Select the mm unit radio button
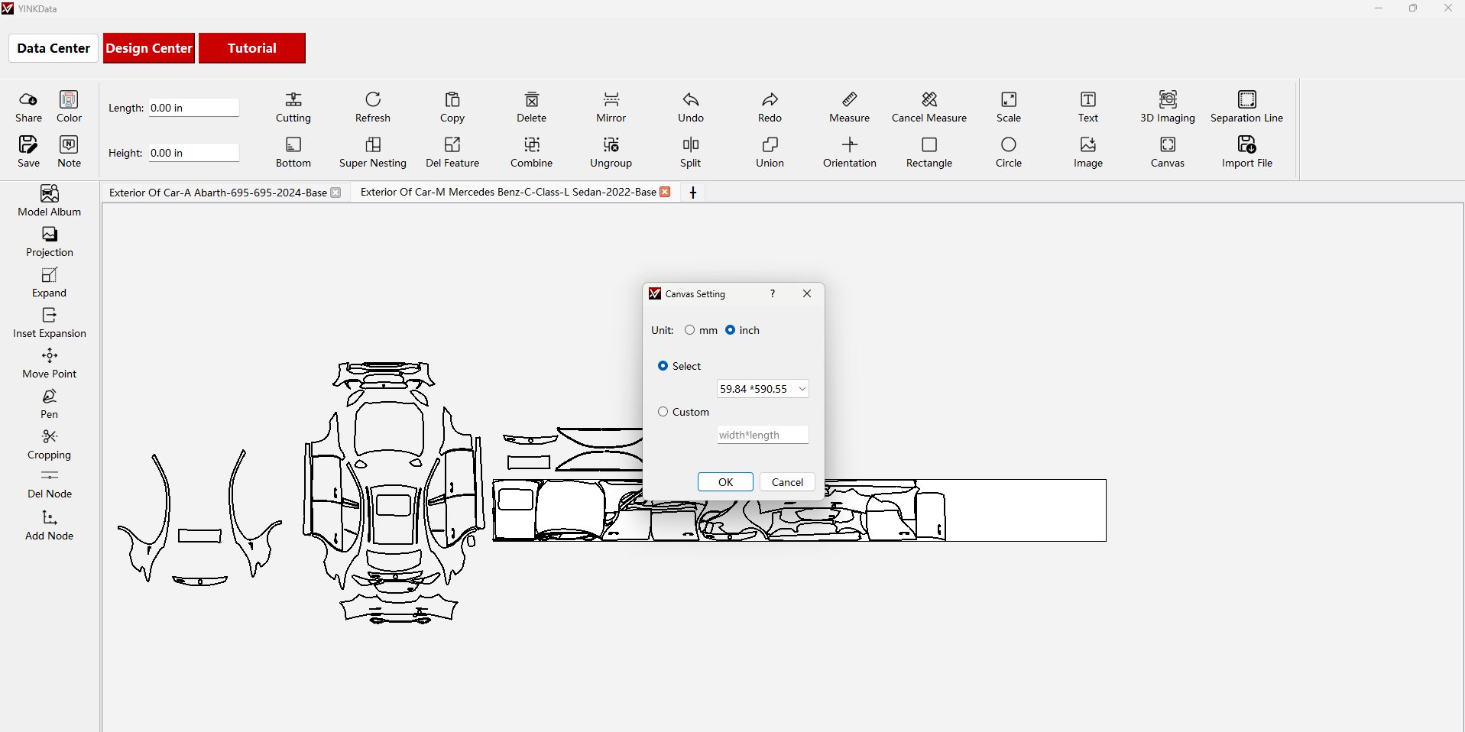Screen dimensions: 1465x732 [690, 330]
